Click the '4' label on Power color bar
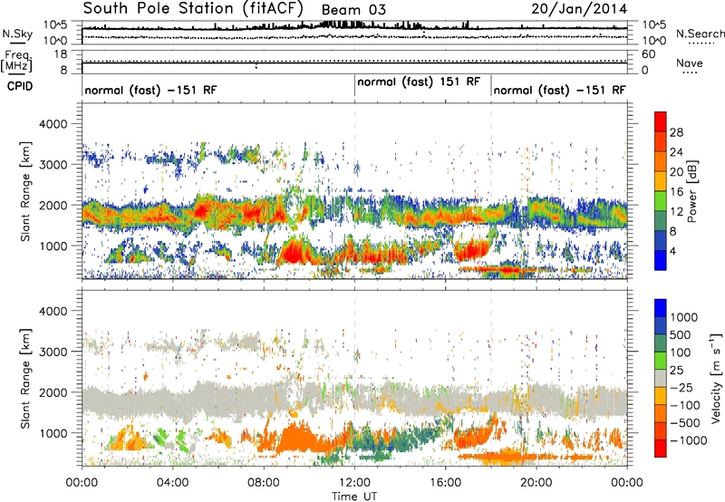725x502 pixels. click(x=673, y=252)
